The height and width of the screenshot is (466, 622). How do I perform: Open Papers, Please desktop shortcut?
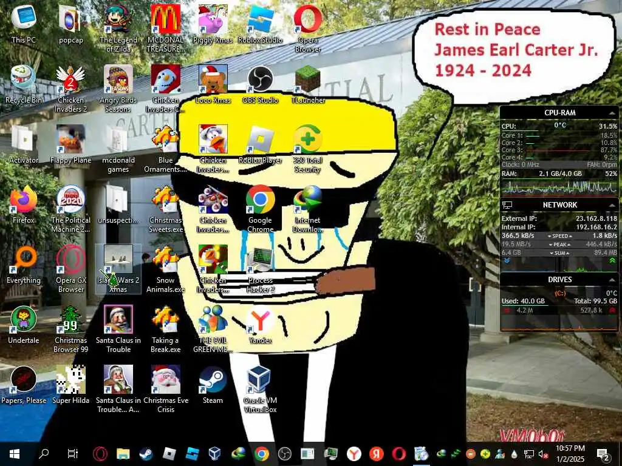click(x=24, y=385)
